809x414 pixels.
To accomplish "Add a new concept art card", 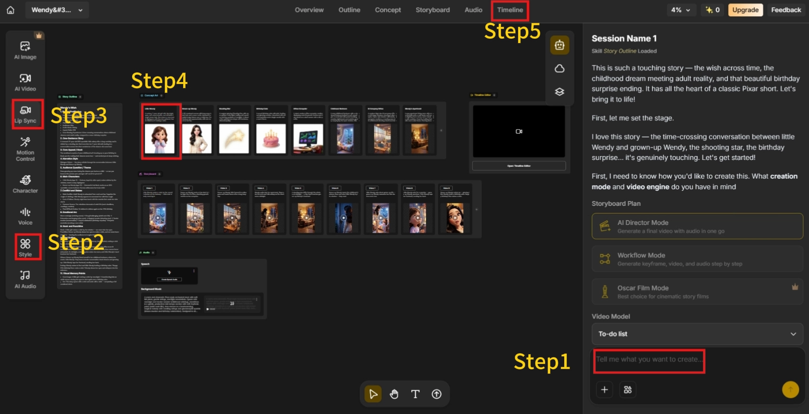I will [441, 130].
